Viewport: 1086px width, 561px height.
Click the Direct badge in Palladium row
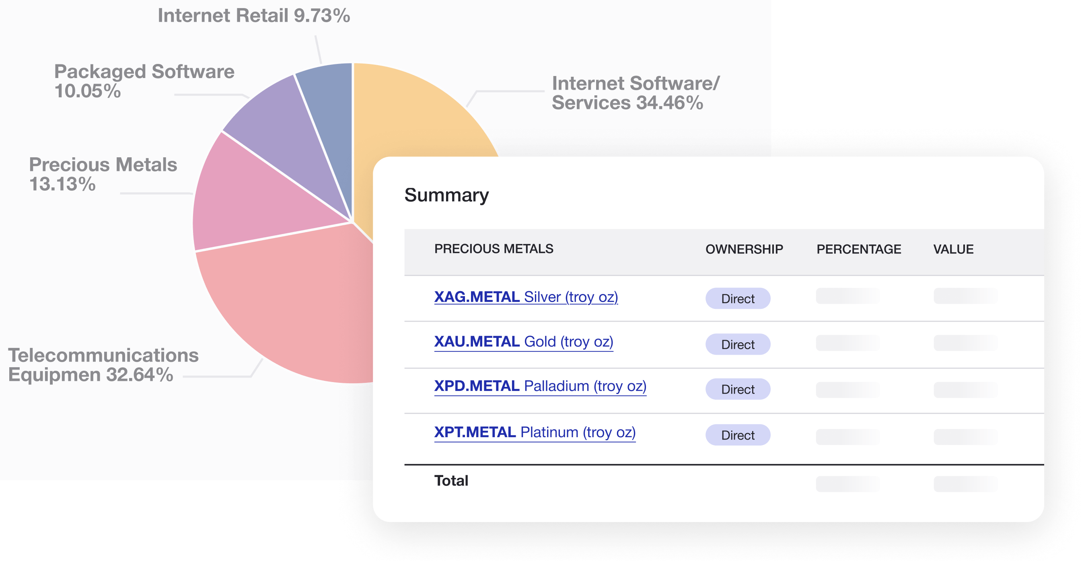pyautogui.click(x=737, y=389)
